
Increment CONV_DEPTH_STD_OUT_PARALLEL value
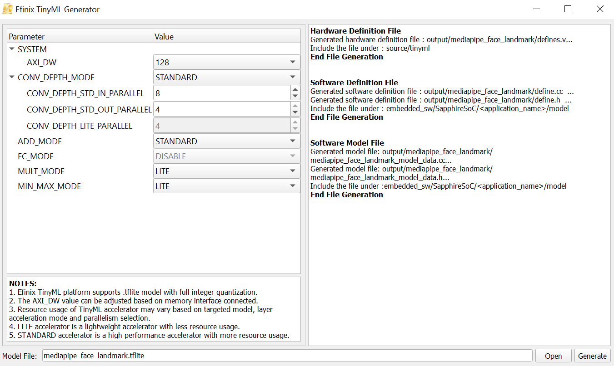(295, 106)
